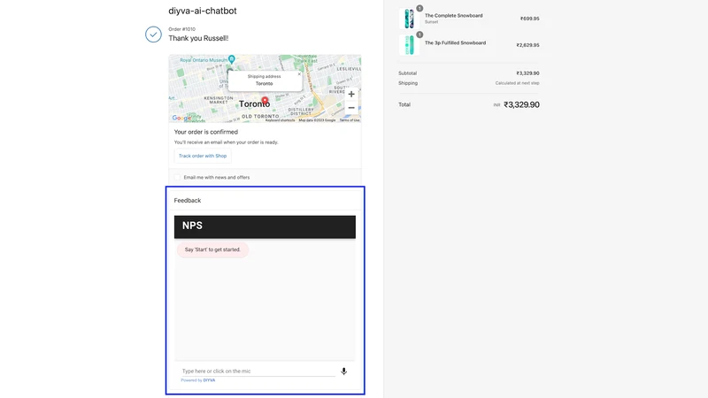Click the ₹2,629.95 price
The width and height of the screenshot is (708, 398).
[x=527, y=45]
